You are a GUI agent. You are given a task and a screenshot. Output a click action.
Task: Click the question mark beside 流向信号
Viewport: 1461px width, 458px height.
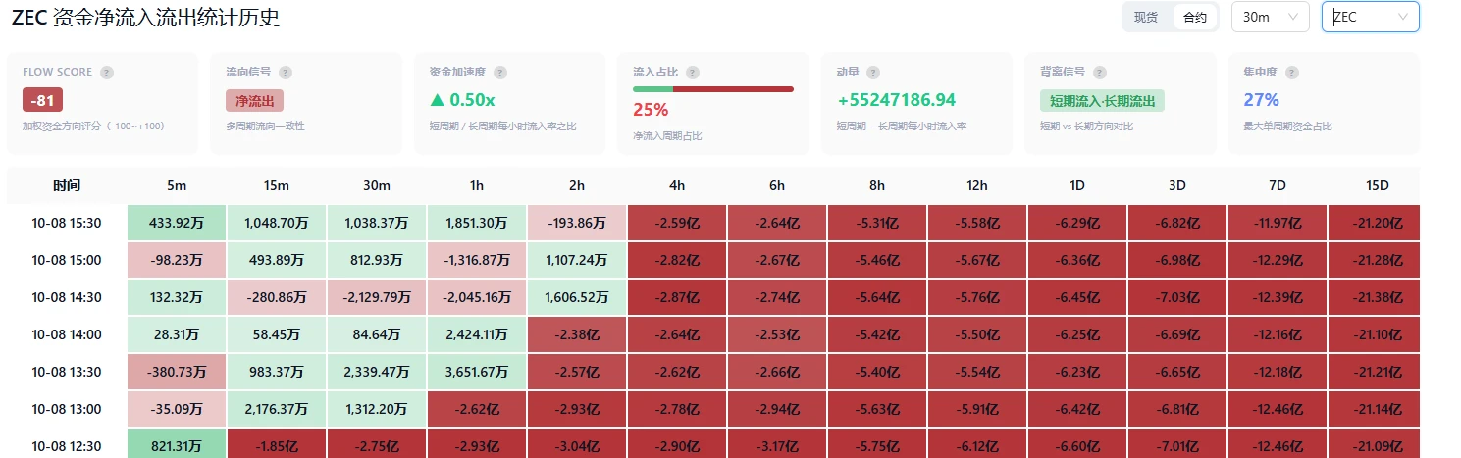286,73
